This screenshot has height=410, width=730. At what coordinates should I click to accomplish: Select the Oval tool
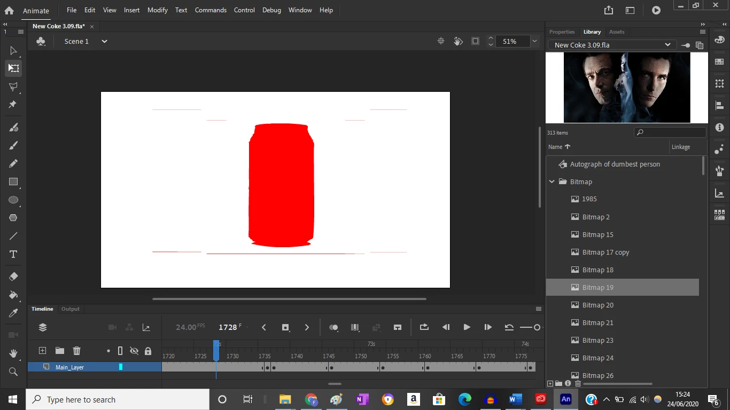(13, 200)
